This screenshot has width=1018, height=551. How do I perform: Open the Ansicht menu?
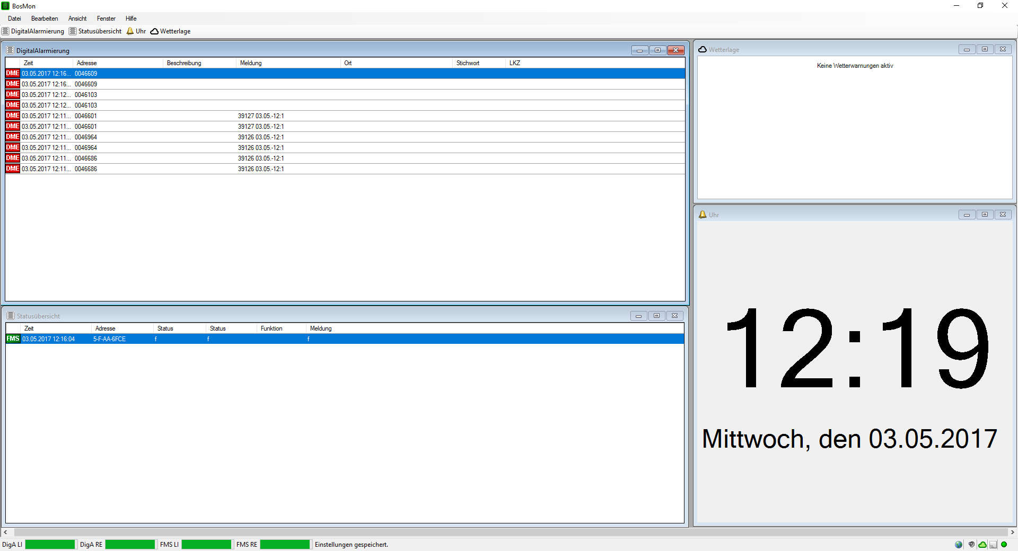coord(77,19)
